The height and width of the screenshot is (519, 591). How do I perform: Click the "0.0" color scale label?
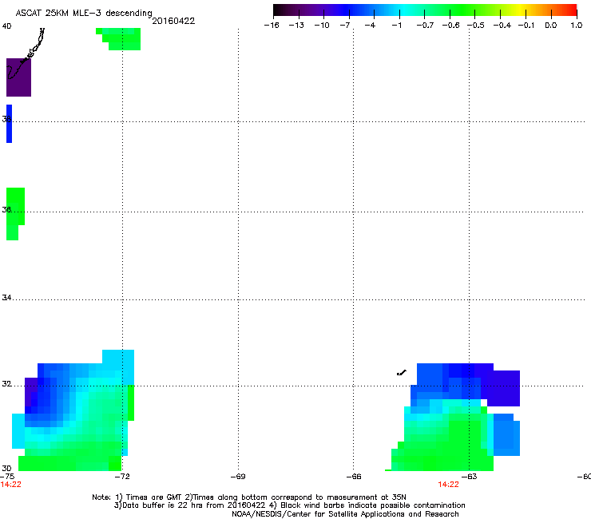pyautogui.click(x=551, y=26)
